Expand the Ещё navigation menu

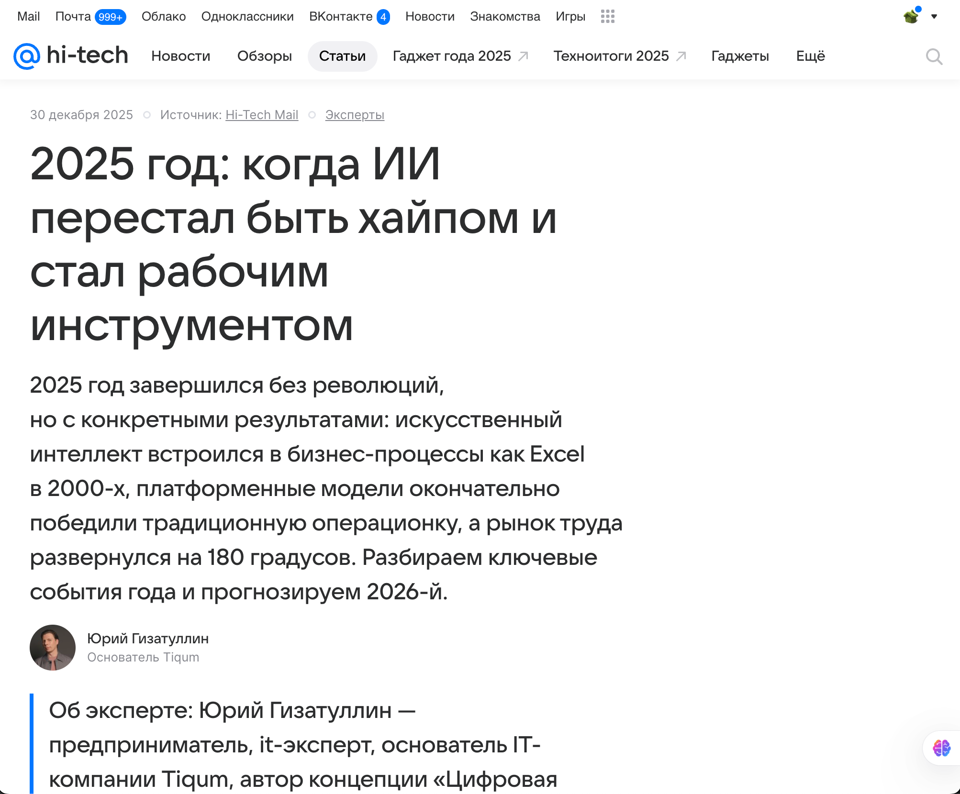pos(810,56)
